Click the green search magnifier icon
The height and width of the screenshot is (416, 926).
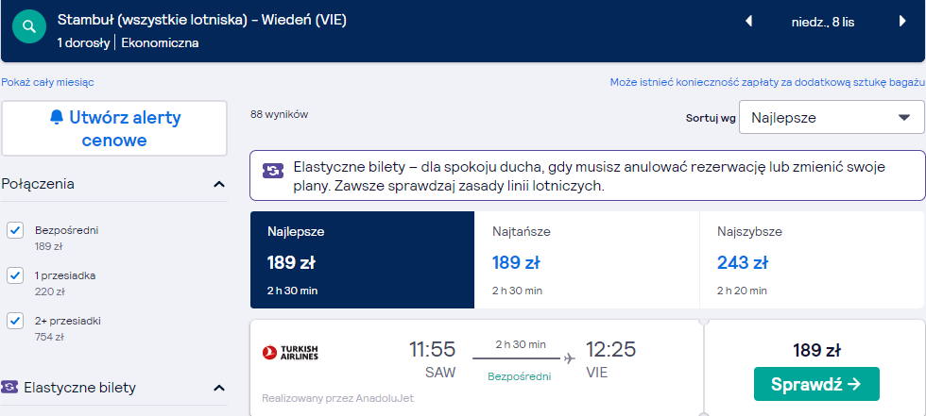[x=29, y=26]
